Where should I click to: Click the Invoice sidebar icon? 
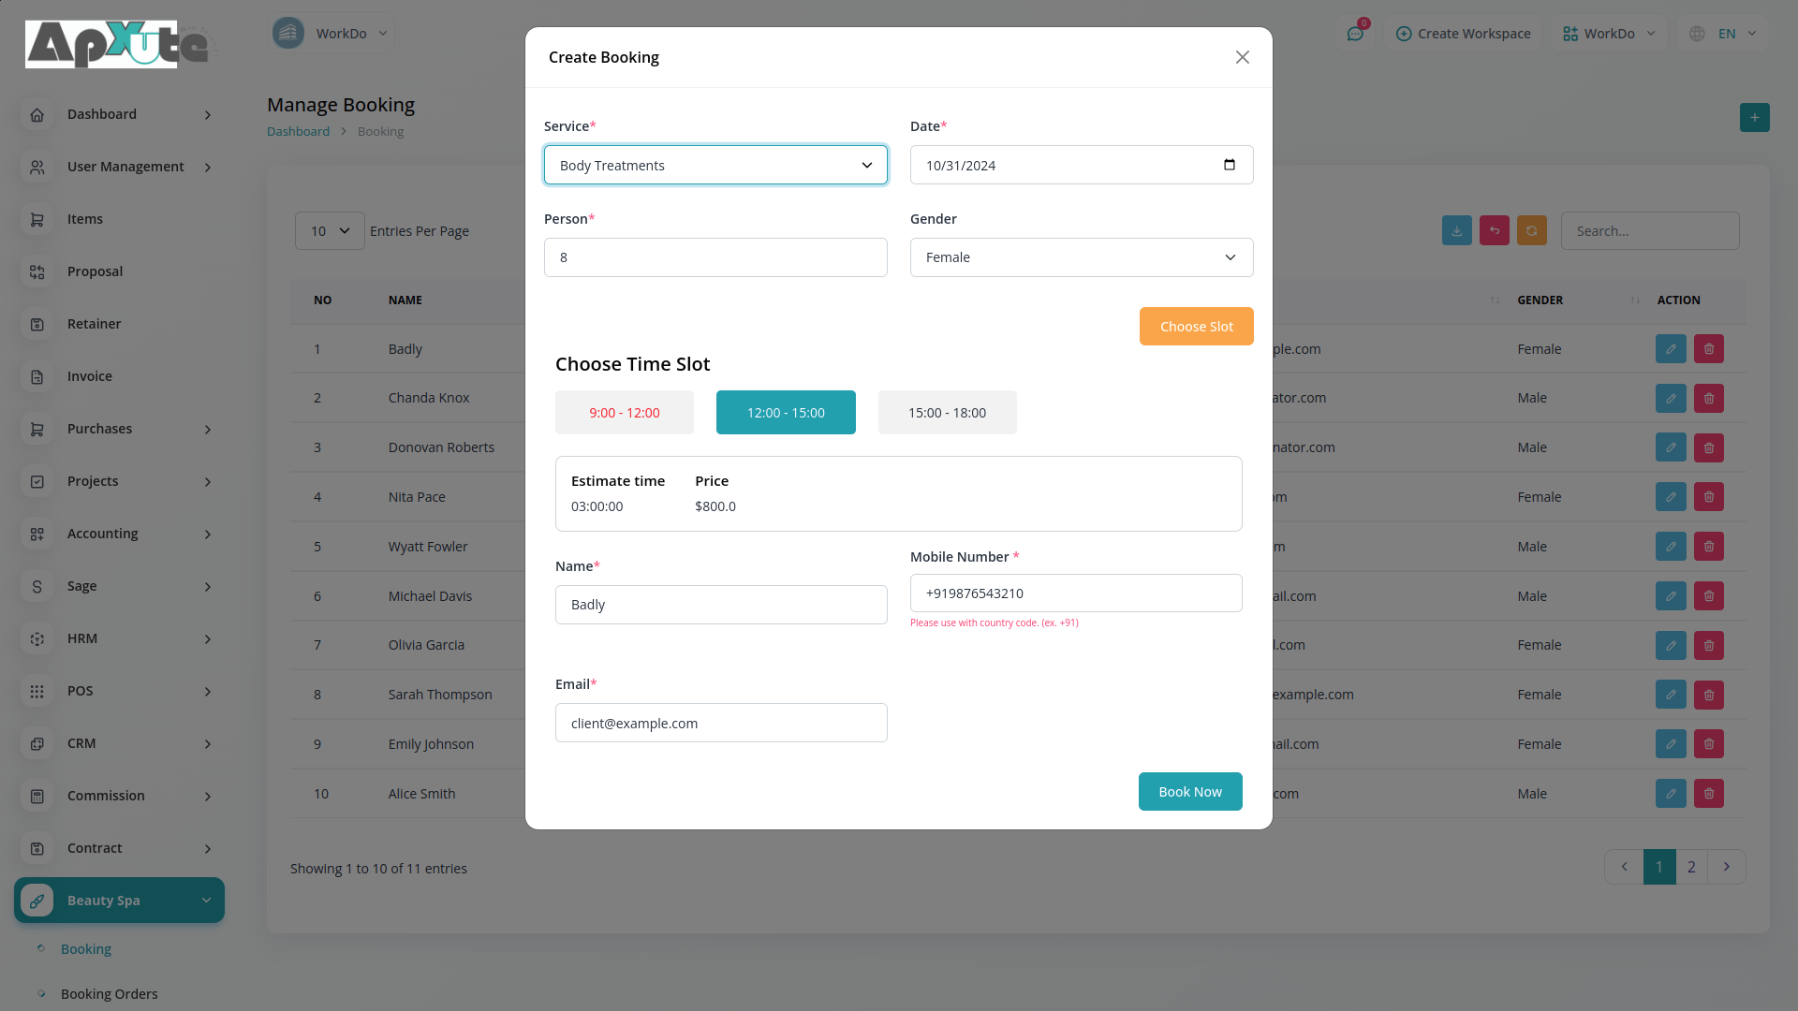coord(37,376)
